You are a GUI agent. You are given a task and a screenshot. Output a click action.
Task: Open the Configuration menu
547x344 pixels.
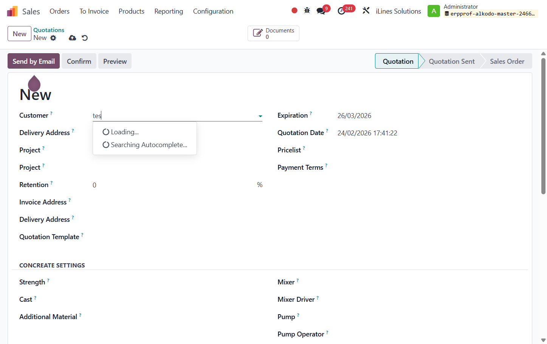click(213, 11)
